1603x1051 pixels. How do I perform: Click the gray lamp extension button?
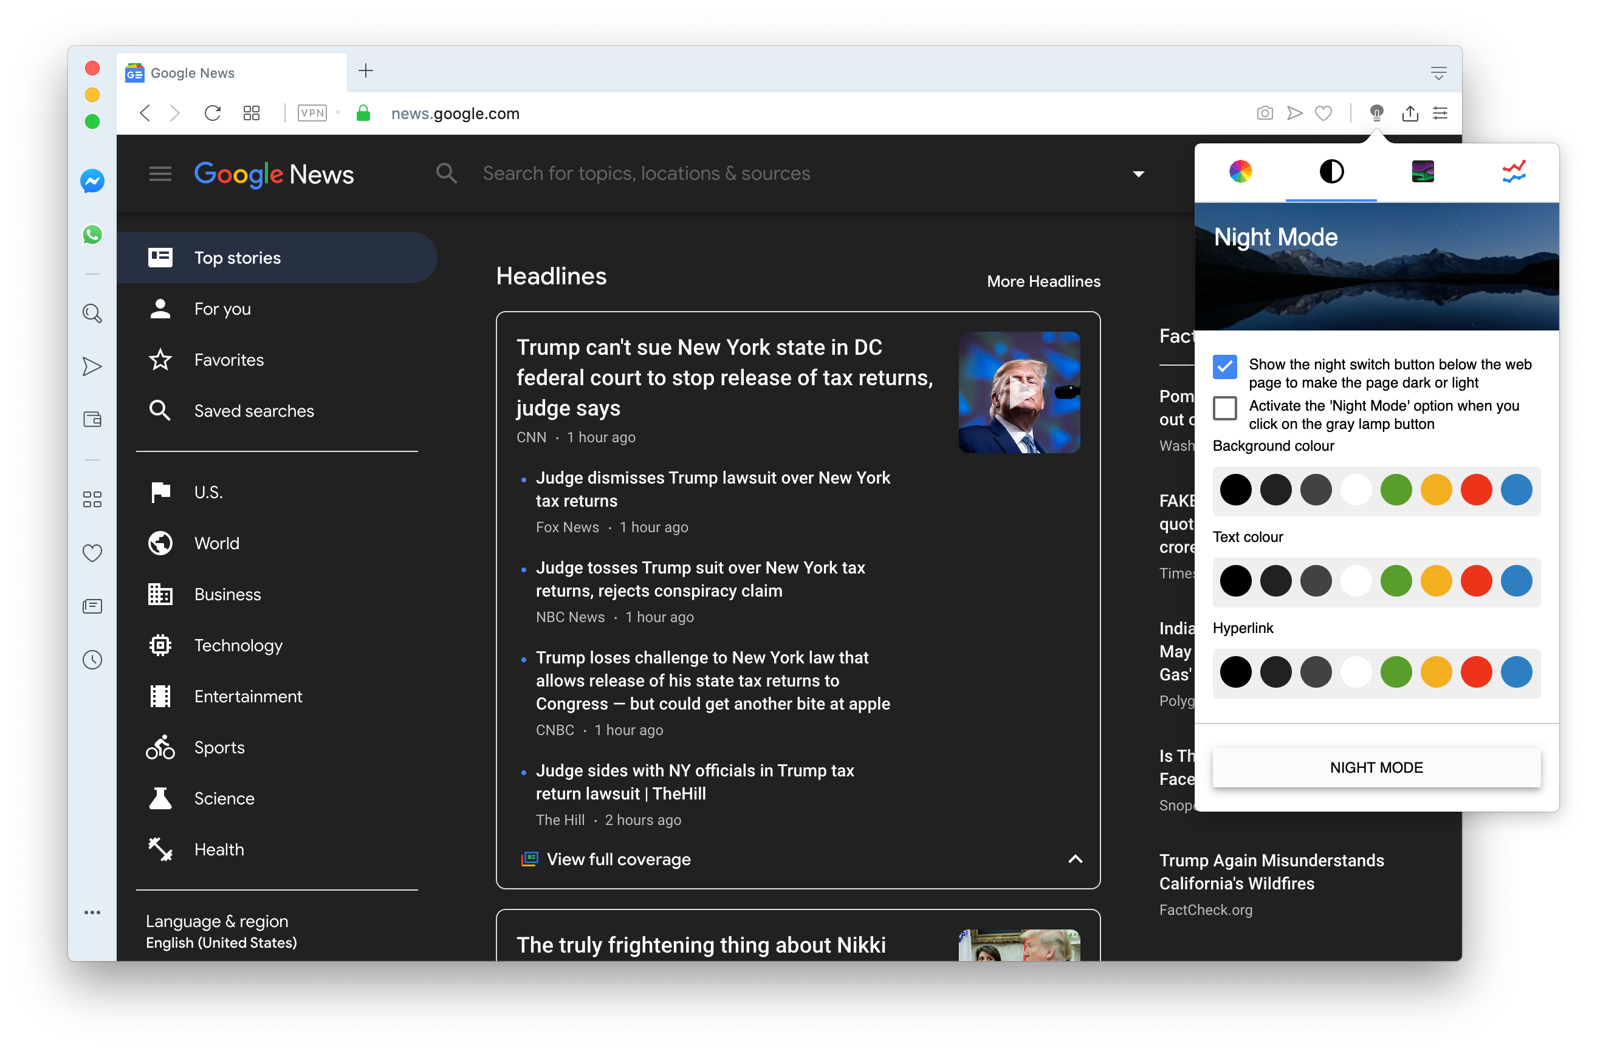(1377, 113)
